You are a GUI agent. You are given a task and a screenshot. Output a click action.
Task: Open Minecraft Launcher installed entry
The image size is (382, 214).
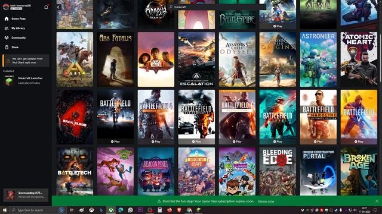pos(26,81)
